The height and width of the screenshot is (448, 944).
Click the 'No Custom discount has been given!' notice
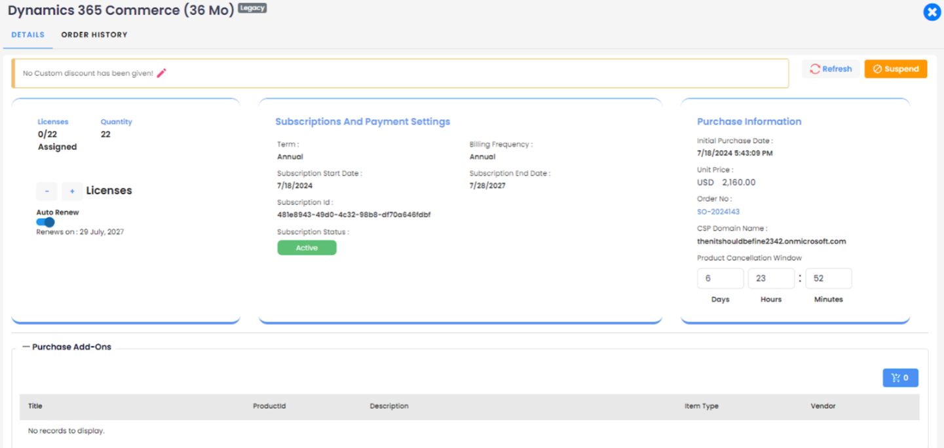click(88, 73)
